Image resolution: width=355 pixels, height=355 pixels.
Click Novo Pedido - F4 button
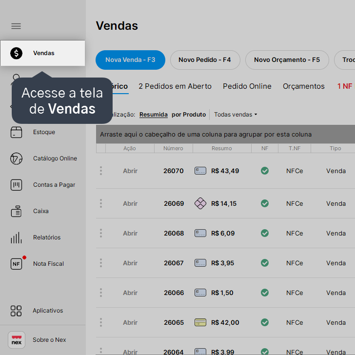click(x=205, y=60)
